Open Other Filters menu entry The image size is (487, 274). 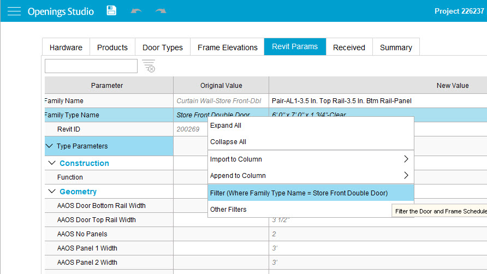coord(228,210)
